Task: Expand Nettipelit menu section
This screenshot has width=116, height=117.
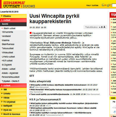Action: point(13,106)
